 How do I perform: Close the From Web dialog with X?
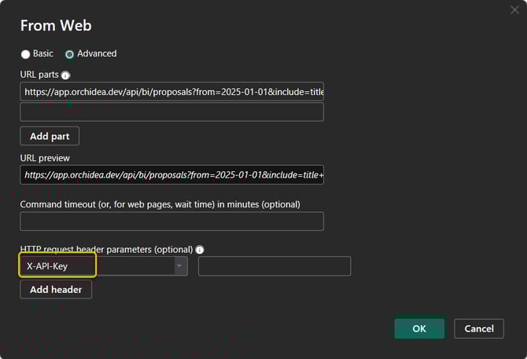(x=514, y=10)
